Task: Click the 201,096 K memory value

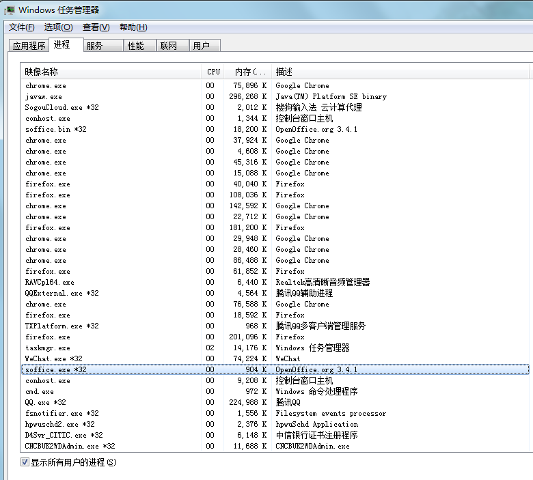Action: point(248,337)
